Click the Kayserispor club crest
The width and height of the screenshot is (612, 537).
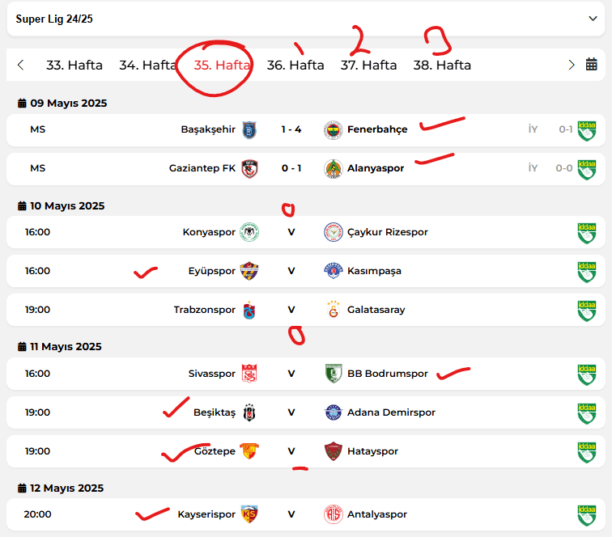click(249, 514)
